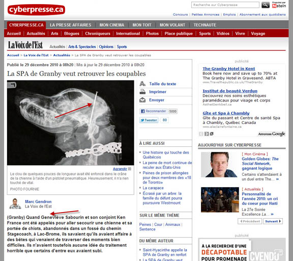Click the Suivant button
Image resolution: width=293 pixels, height=261 pixels.
pos(273,221)
